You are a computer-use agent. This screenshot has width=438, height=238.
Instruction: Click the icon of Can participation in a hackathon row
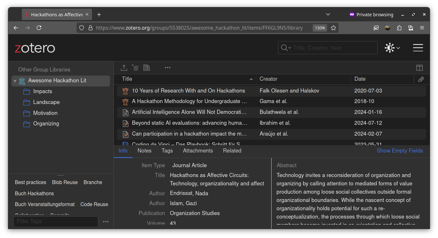tap(126, 134)
